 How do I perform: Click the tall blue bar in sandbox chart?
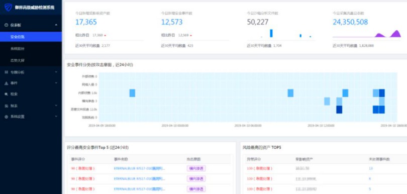click(x=271, y=33)
